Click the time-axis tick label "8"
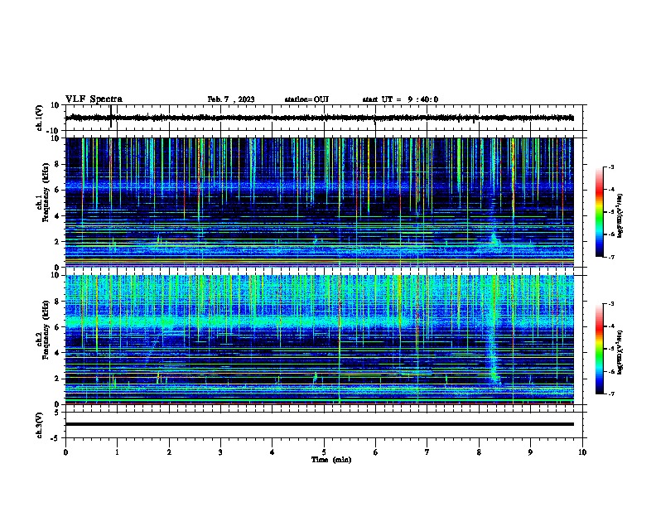The height and width of the screenshot is (507, 656). click(x=479, y=451)
